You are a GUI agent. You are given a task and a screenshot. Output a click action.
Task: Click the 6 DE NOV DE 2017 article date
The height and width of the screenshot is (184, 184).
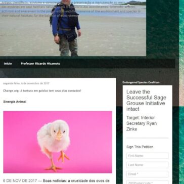click(x=20, y=181)
